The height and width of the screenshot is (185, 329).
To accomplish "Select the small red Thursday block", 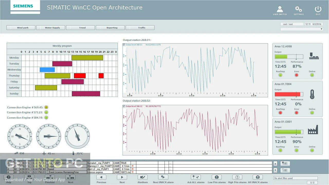I will (101, 76).
